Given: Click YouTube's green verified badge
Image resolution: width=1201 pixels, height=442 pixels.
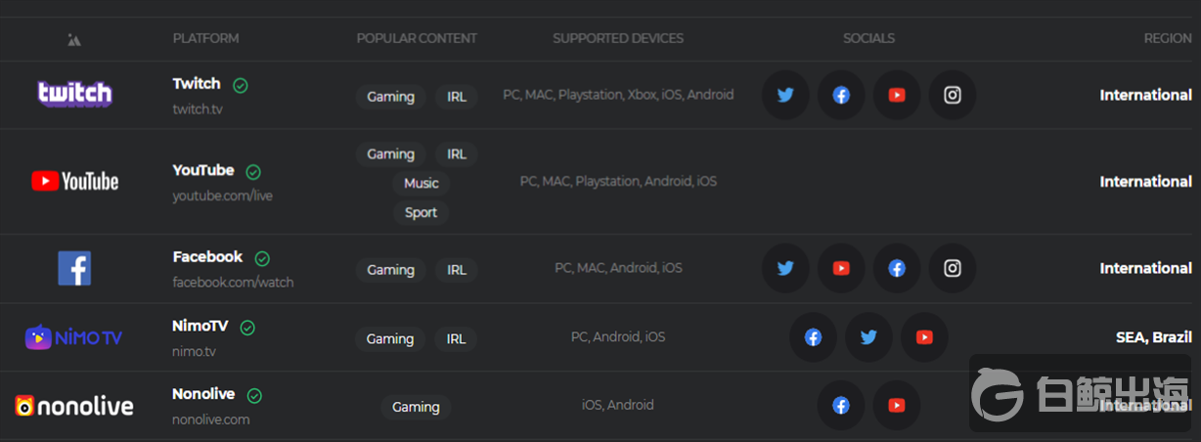Looking at the screenshot, I should pyautogui.click(x=253, y=171).
